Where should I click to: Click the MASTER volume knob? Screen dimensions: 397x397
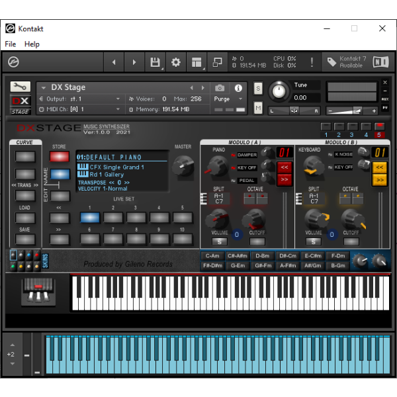pyautogui.click(x=183, y=166)
